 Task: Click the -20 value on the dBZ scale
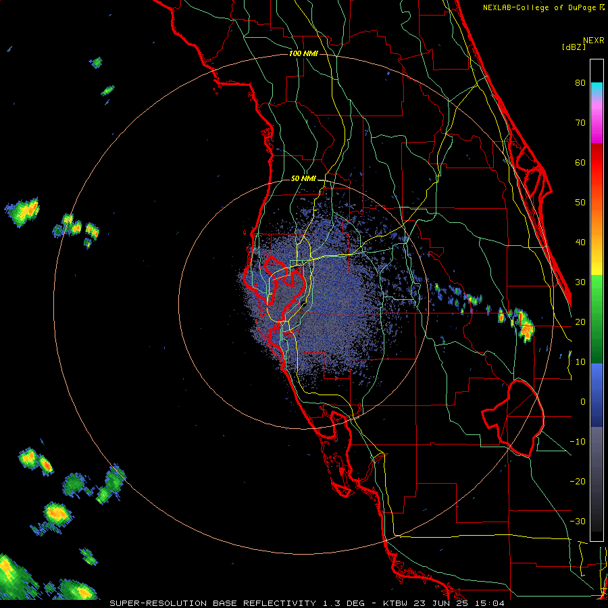578,482
